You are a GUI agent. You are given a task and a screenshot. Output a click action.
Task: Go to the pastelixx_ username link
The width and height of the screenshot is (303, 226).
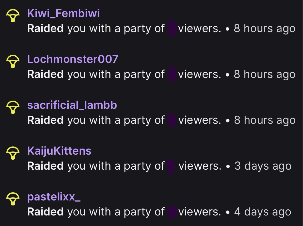[x=54, y=196]
